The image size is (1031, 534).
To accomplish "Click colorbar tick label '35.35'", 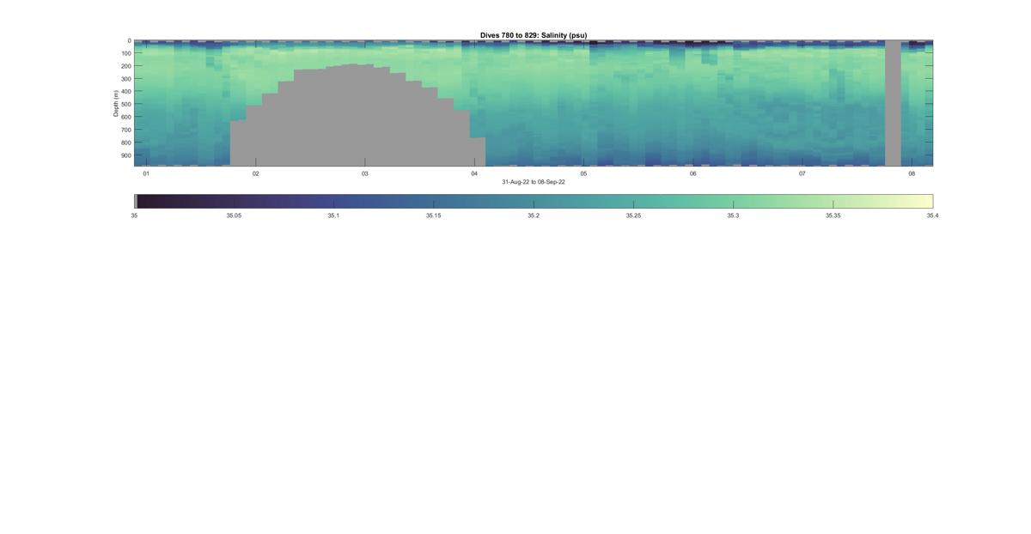I will [x=833, y=215].
